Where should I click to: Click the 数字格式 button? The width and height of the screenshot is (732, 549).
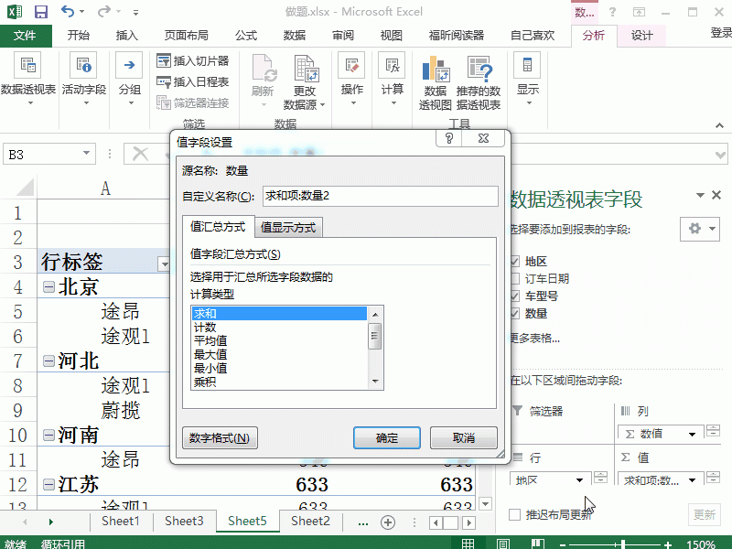(219, 437)
